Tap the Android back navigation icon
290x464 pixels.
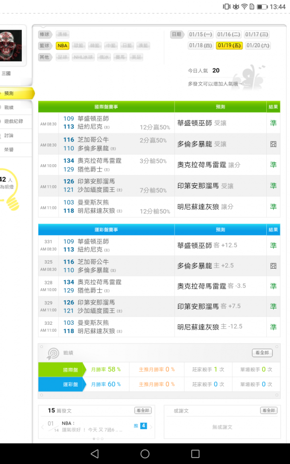pyautogui.click(x=94, y=454)
